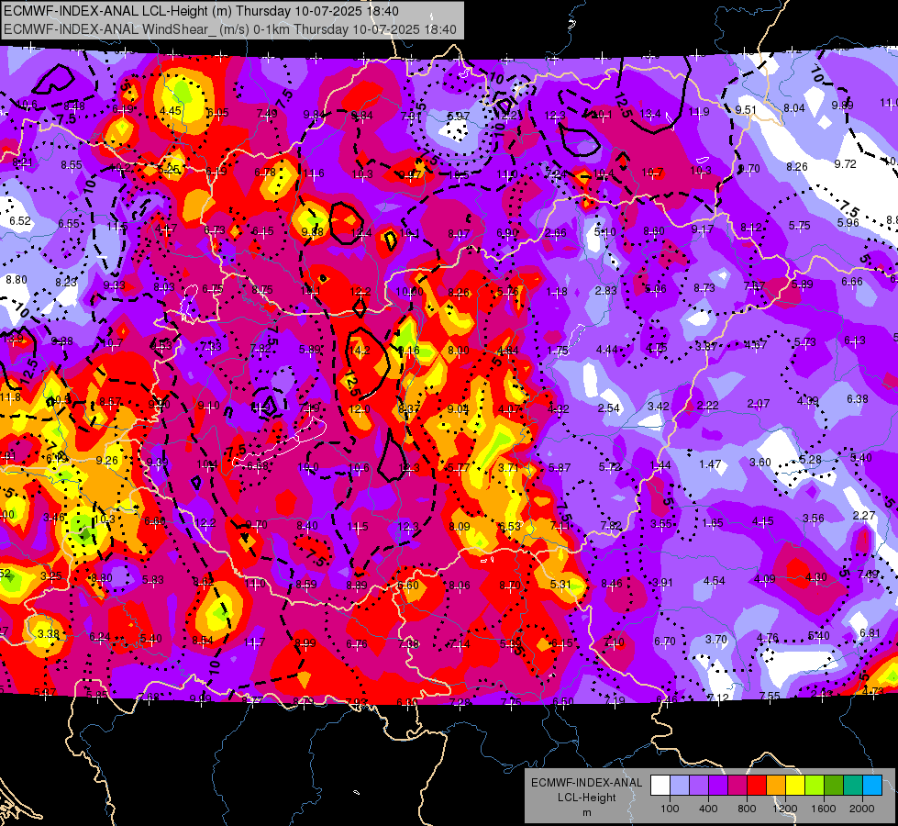Click the wind shear value 14.2
Screen dimensions: 898x826
(360, 350)
